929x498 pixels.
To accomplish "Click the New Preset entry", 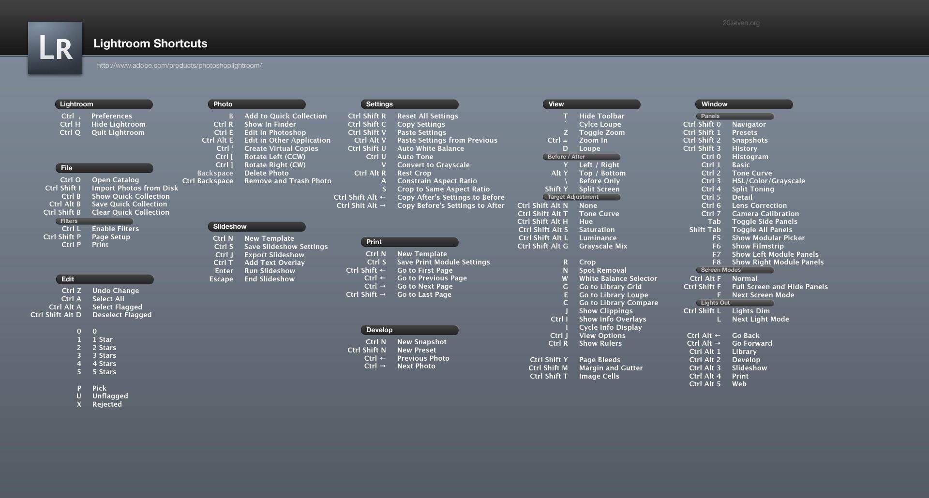I will [x=417, y=350].
